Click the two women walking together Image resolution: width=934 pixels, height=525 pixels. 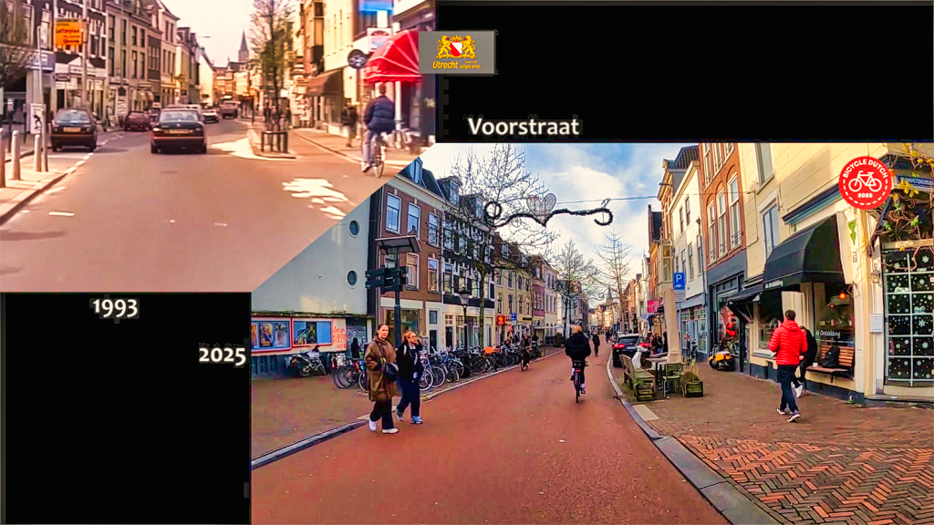tap(394, 378)
